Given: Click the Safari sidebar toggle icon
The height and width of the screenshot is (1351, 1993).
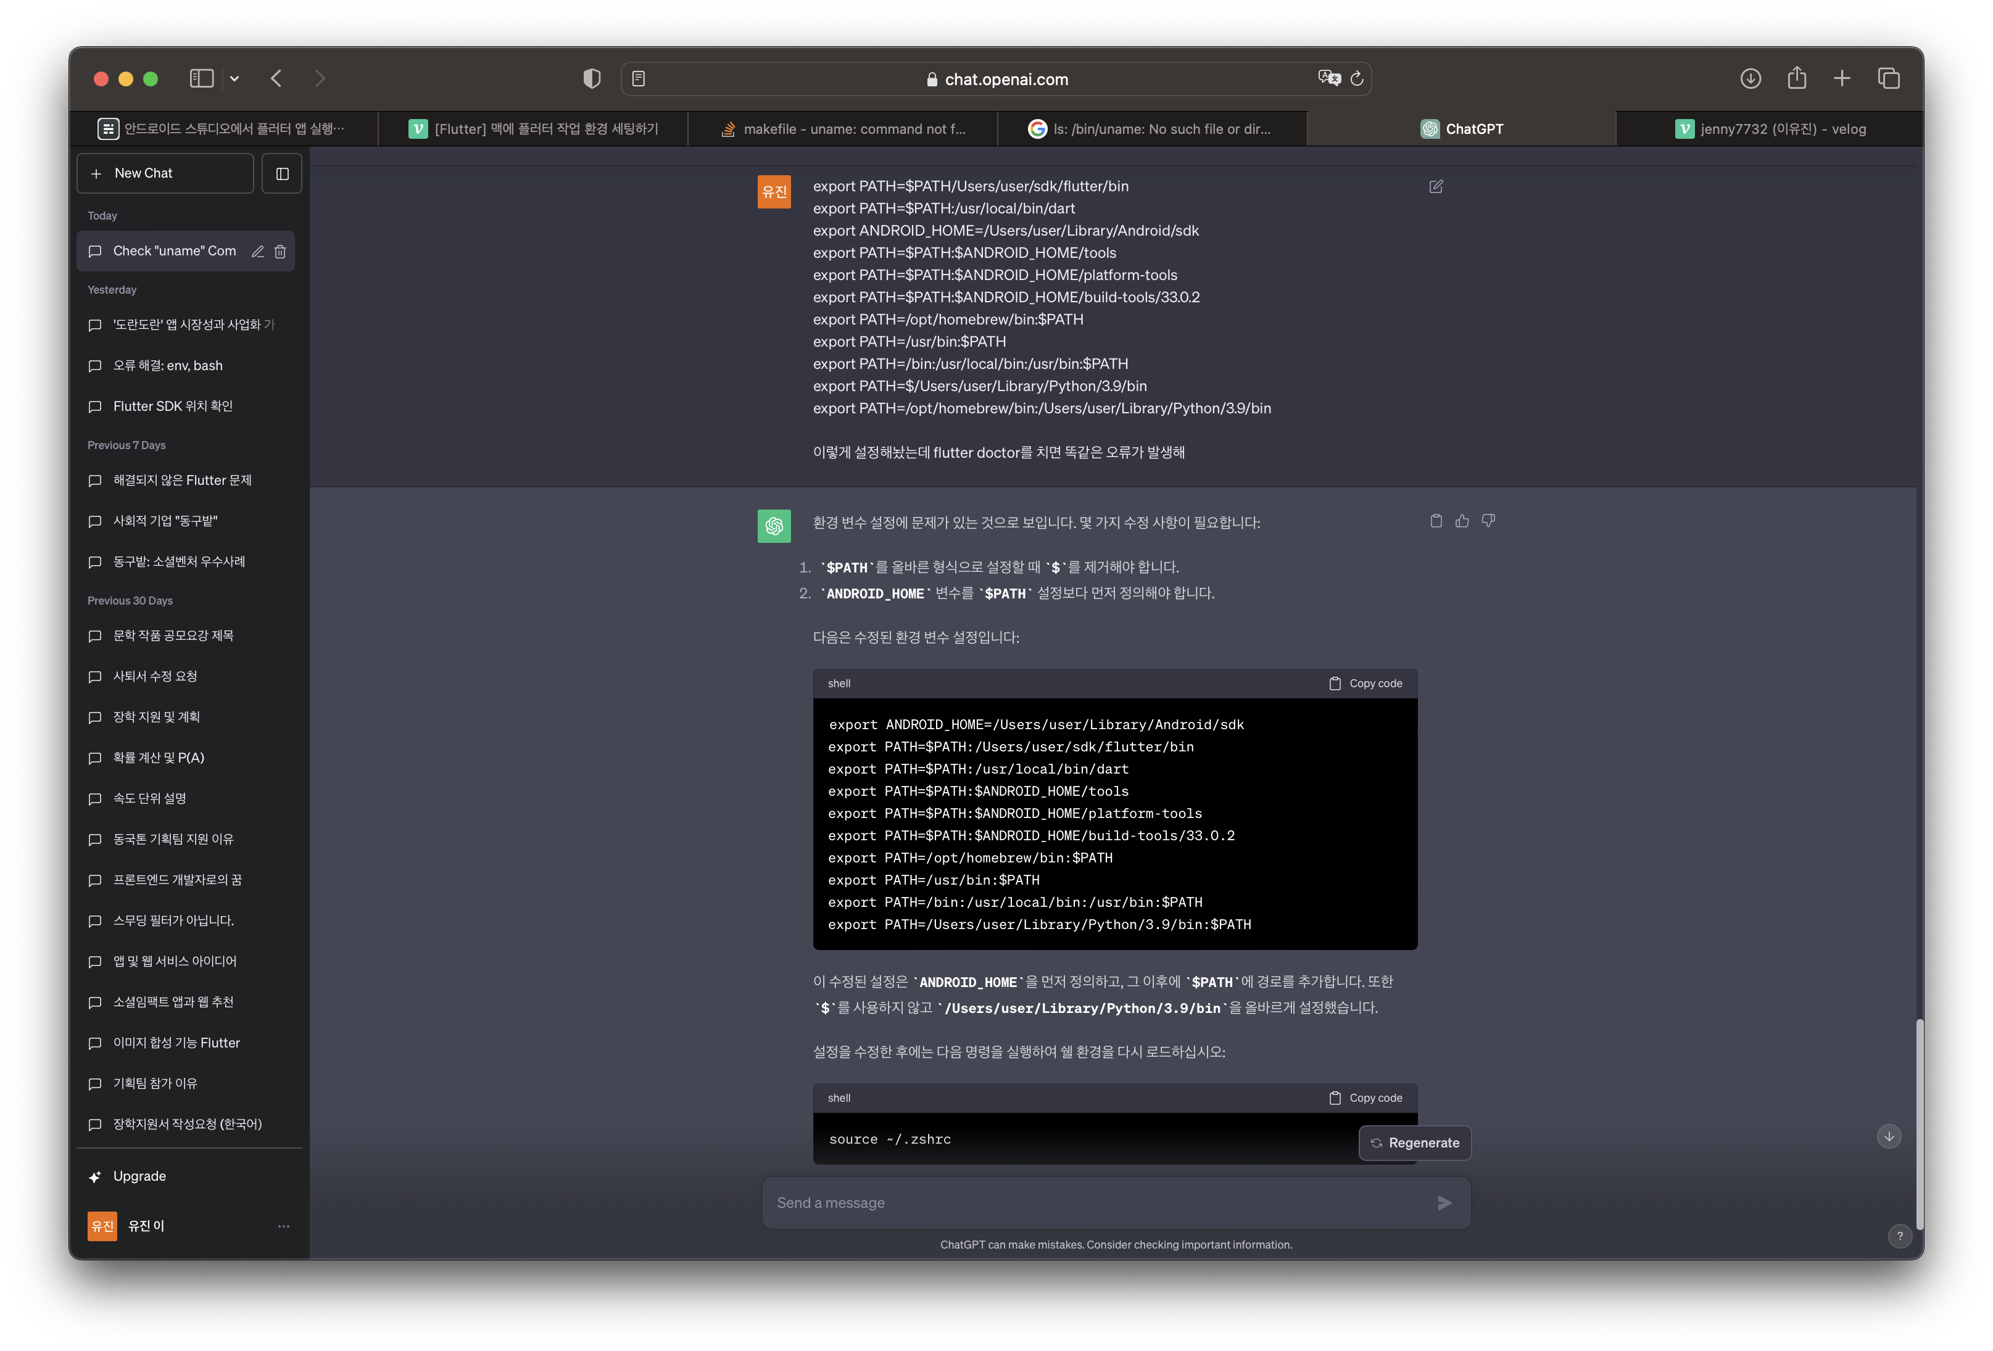Looking at the screenshot, I should (202, 79).
